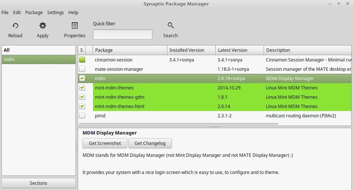Sort by Installed Version column header
The width and height of the screenshot is (354, 190).
point(191,50)
